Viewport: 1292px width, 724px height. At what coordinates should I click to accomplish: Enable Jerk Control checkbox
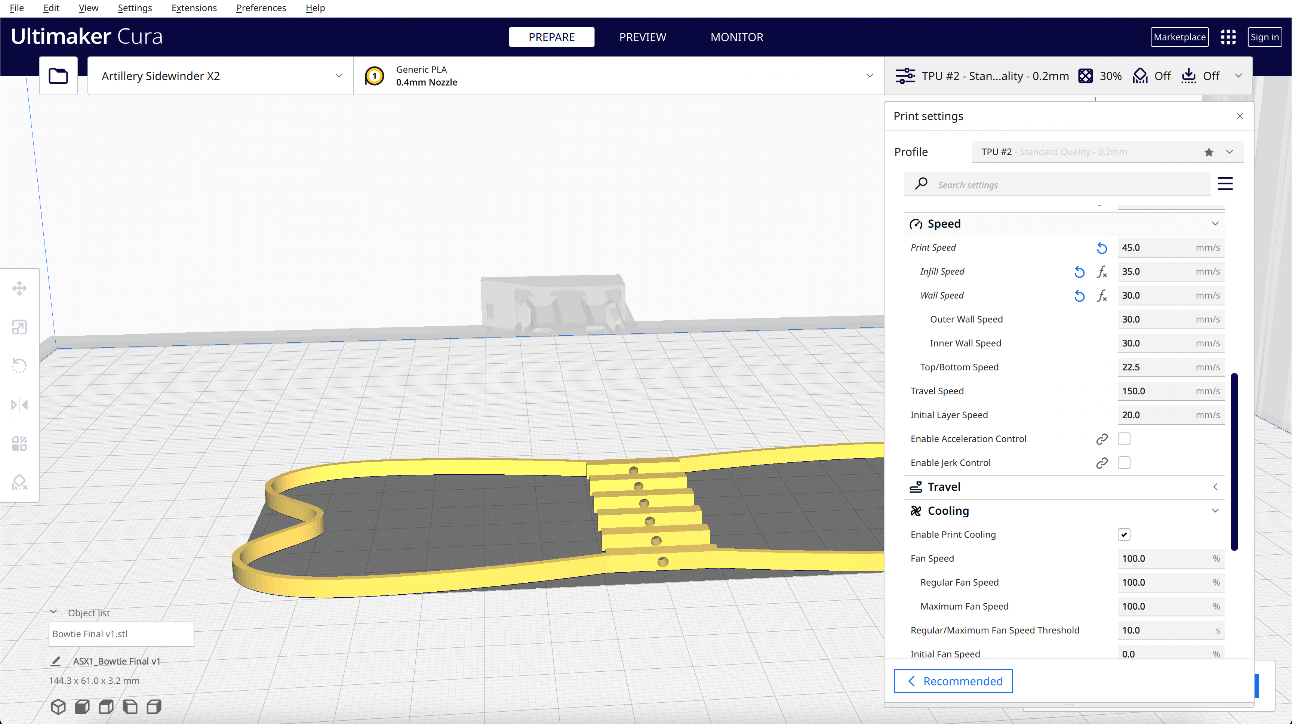tap(1124, 463)
